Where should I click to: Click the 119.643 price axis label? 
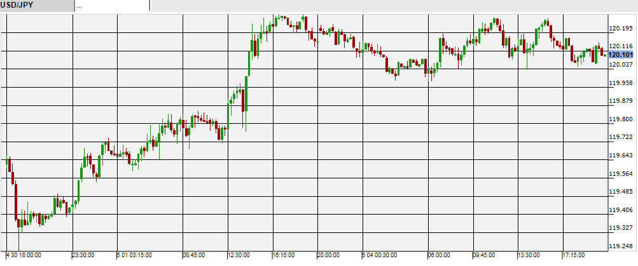(x=620, y=156)
